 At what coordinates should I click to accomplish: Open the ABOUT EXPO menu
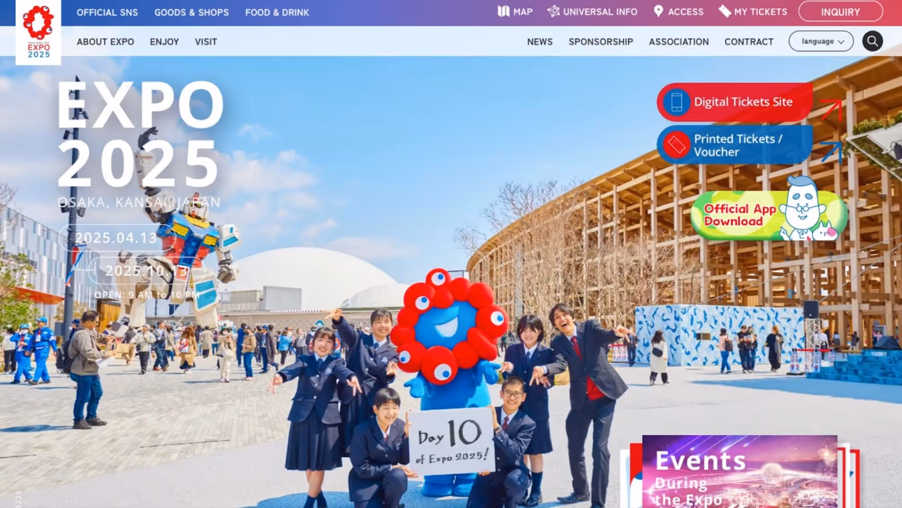coord(105,42)
